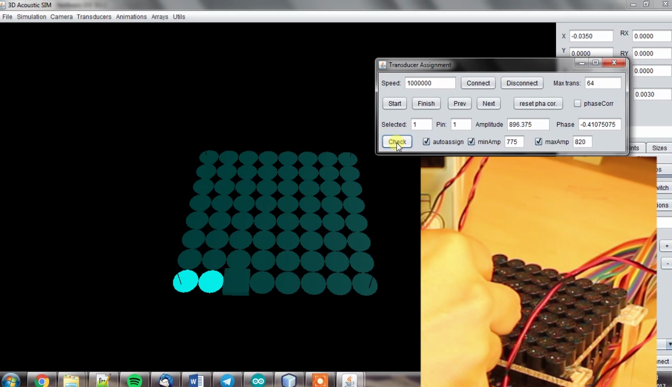Screen dimensions: 672x387
Task: Open the Transducers menu
Action: pyautogui.click(x=93, y=16)
